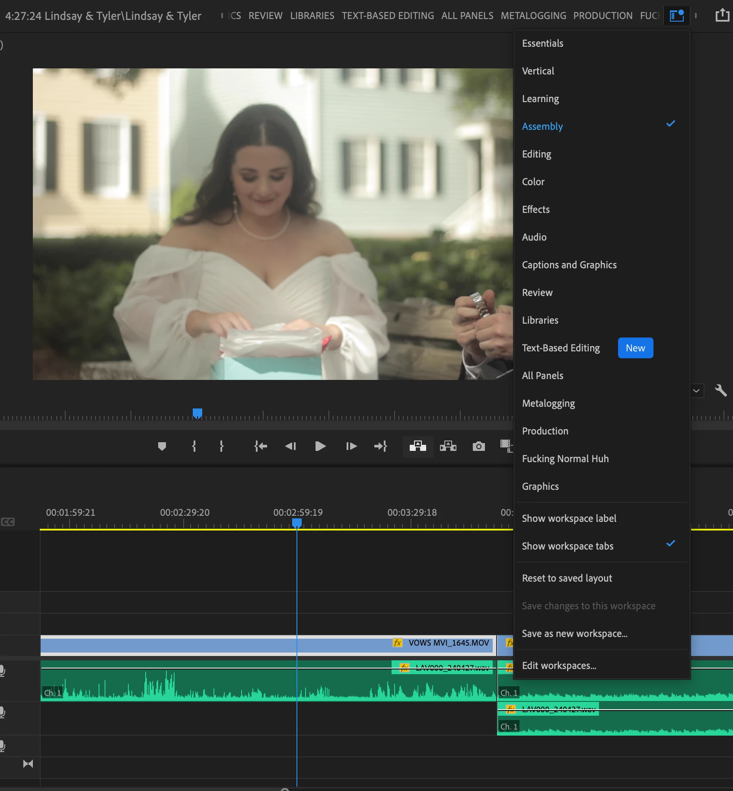Open the dropdown chevron beside the wrench
The width and height of the screenshot is (733, 791).
tap(696, 391)
